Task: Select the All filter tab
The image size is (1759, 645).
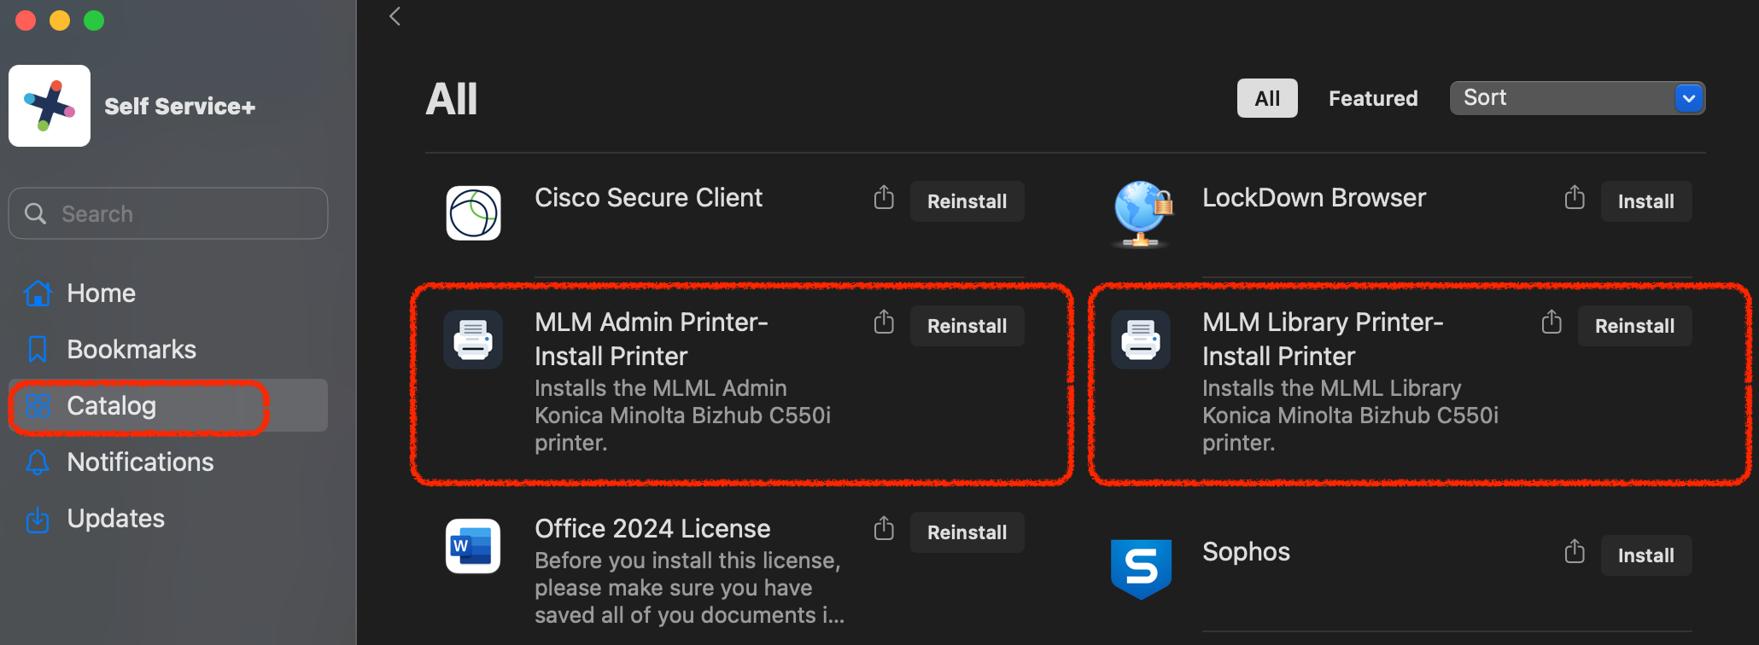Action: pyautogui.click(x=1267, y=98)
